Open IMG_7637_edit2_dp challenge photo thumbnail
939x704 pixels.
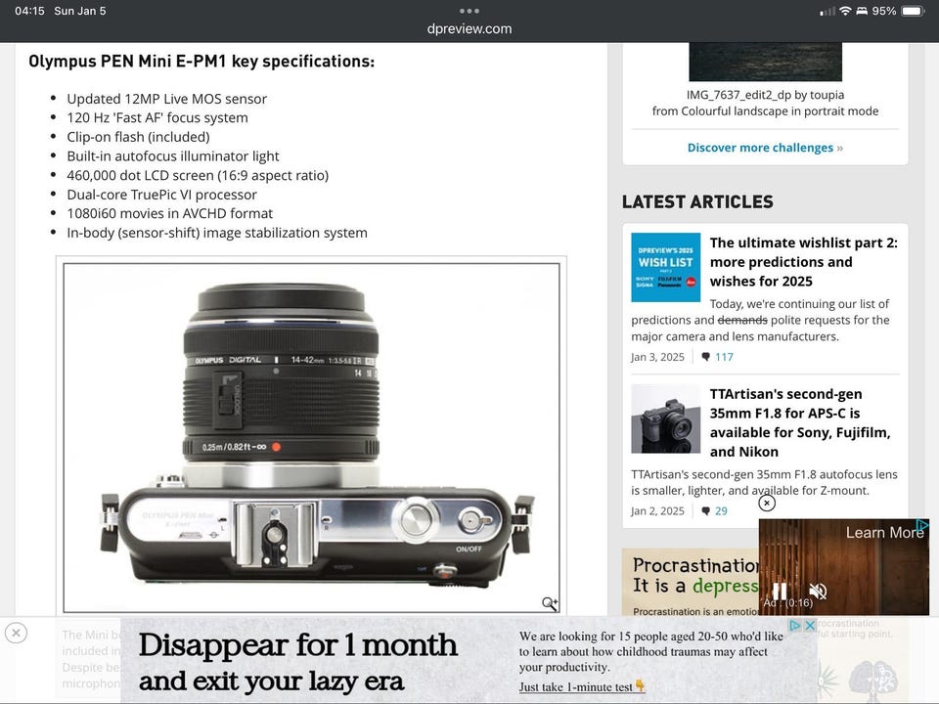(765, 61)
